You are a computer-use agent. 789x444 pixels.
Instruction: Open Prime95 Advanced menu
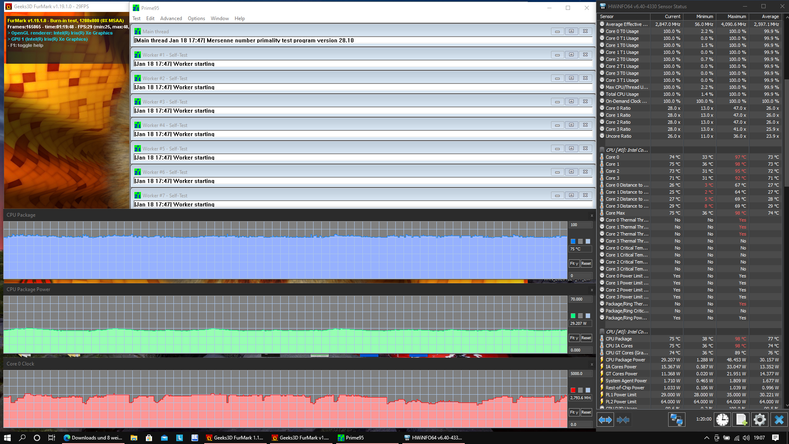point(171,18)
